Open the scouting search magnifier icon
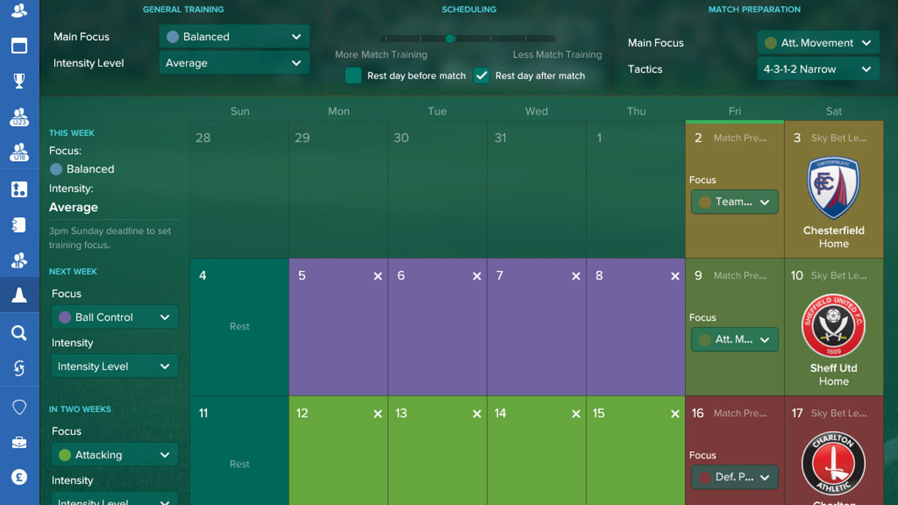This screenshot has height=505, width=898. pos(19,333)
